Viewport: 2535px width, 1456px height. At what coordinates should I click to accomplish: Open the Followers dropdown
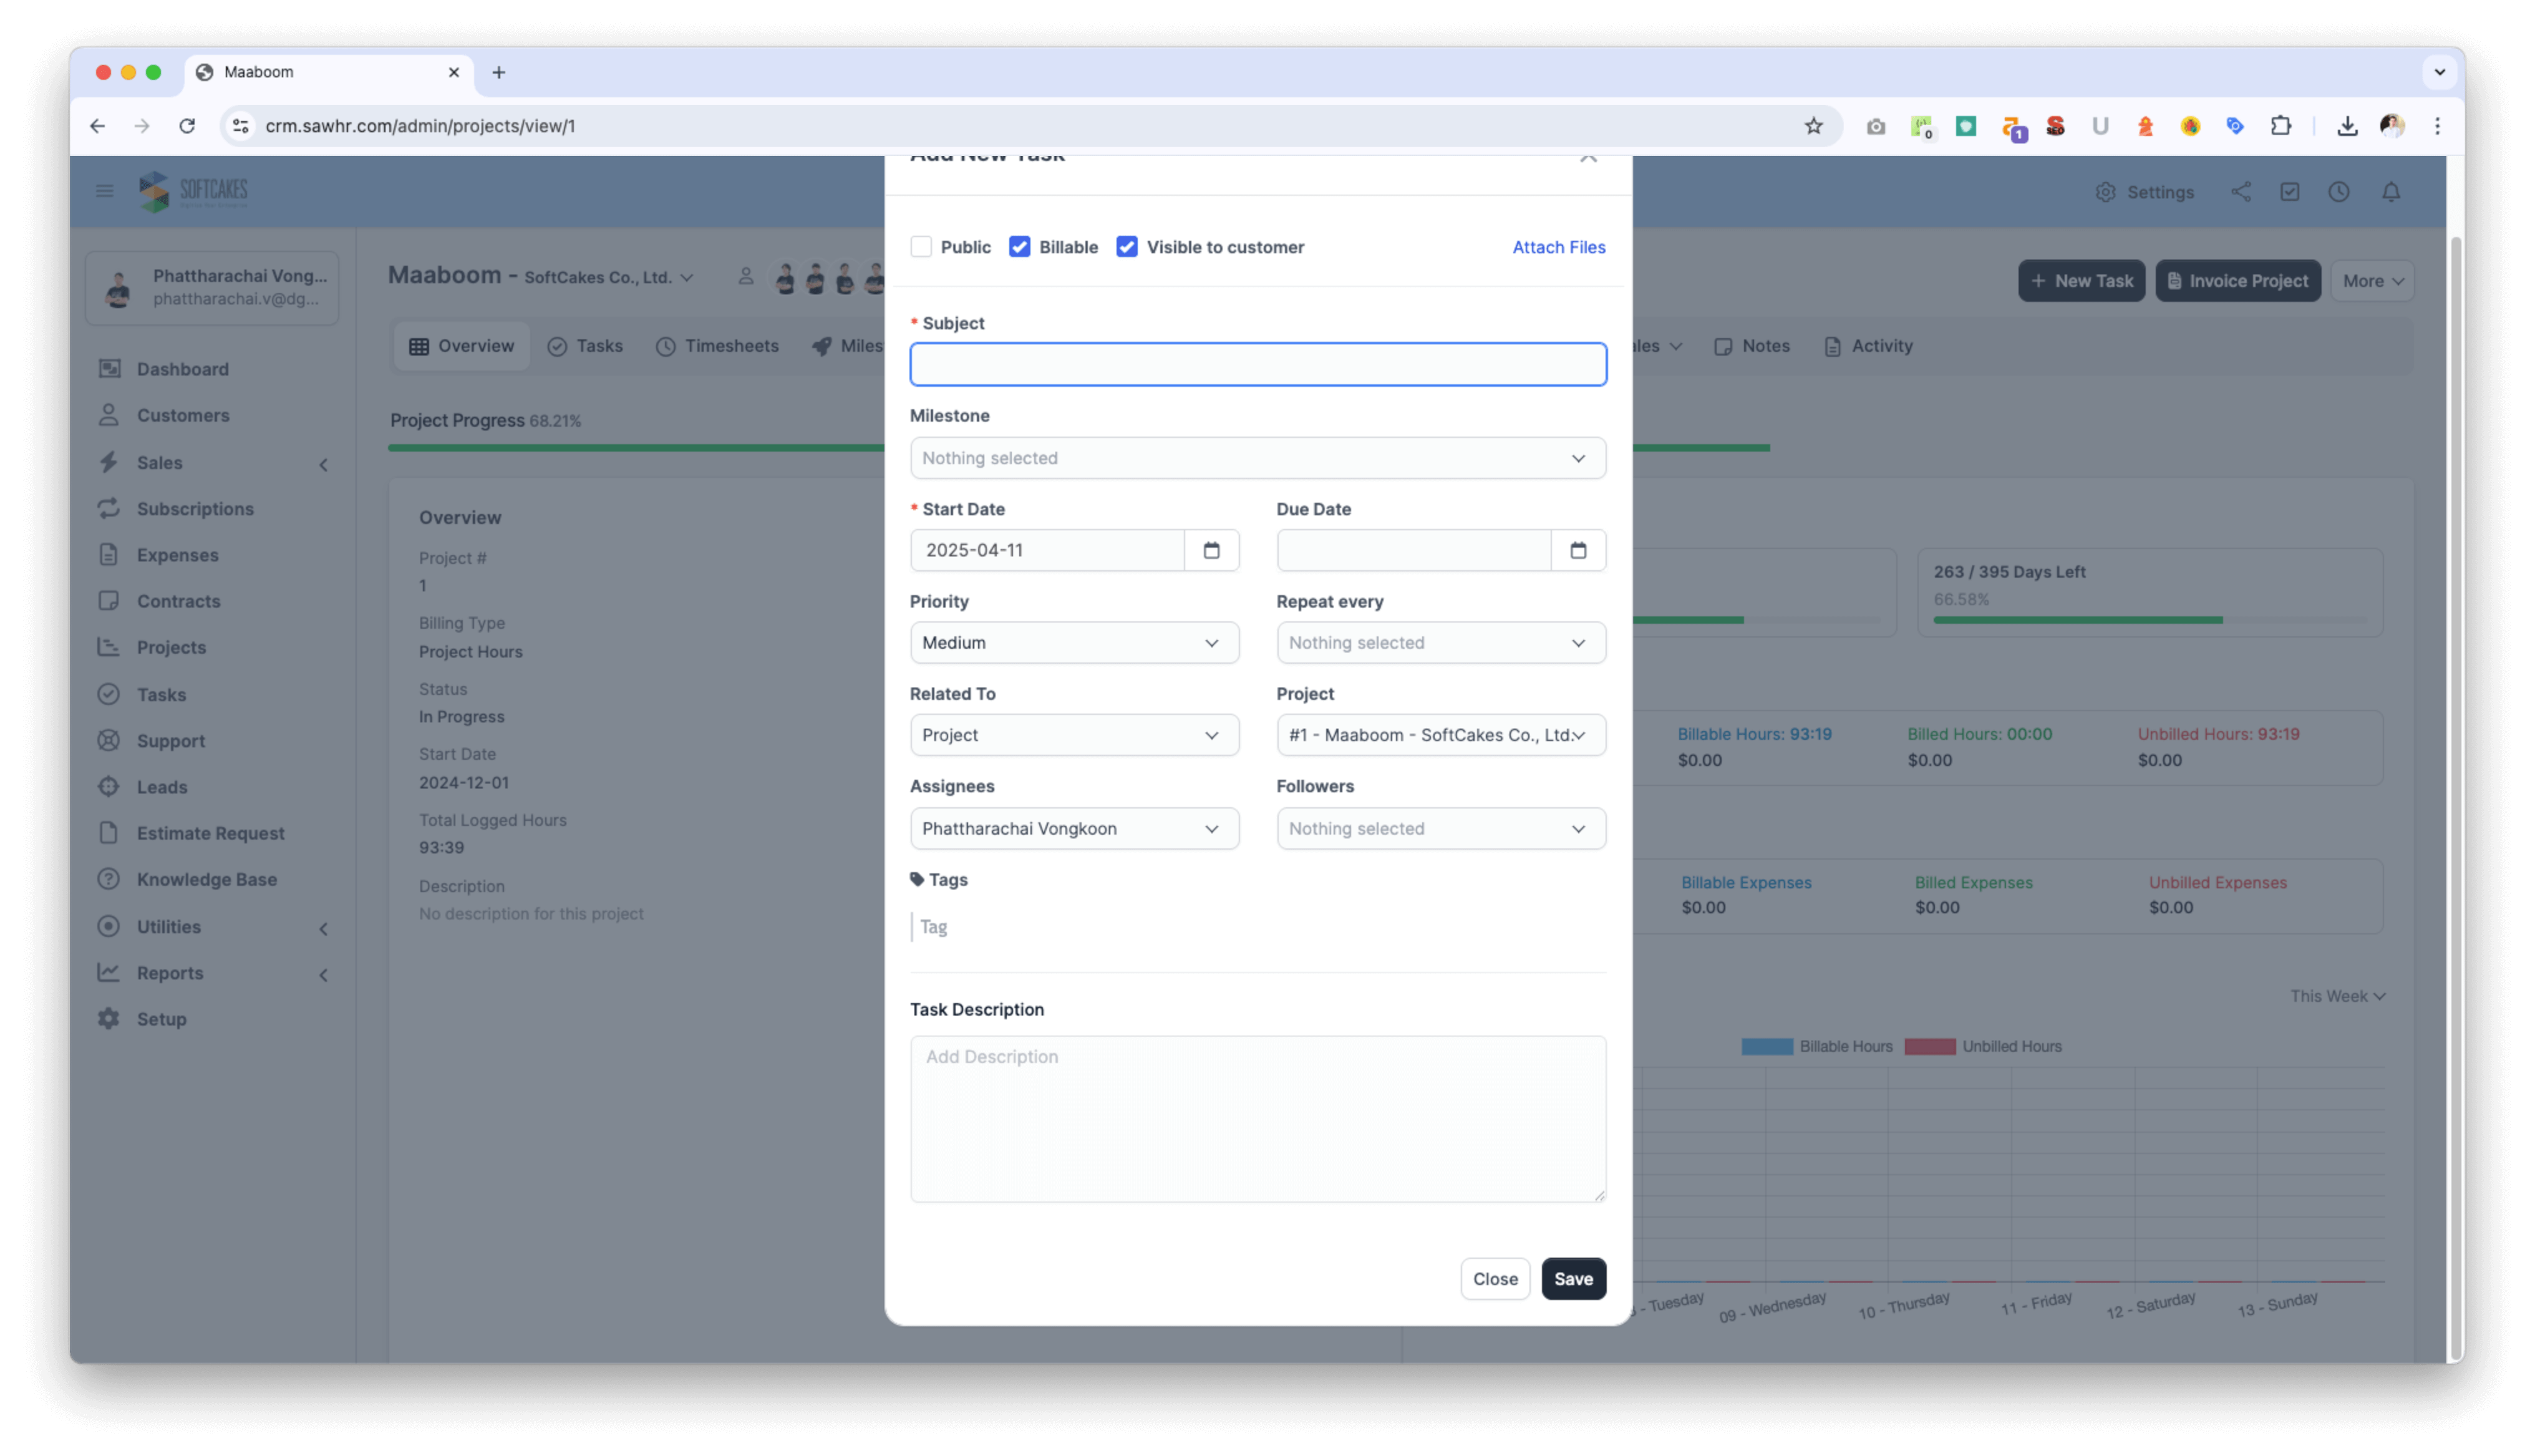[x=1440, y=829]
